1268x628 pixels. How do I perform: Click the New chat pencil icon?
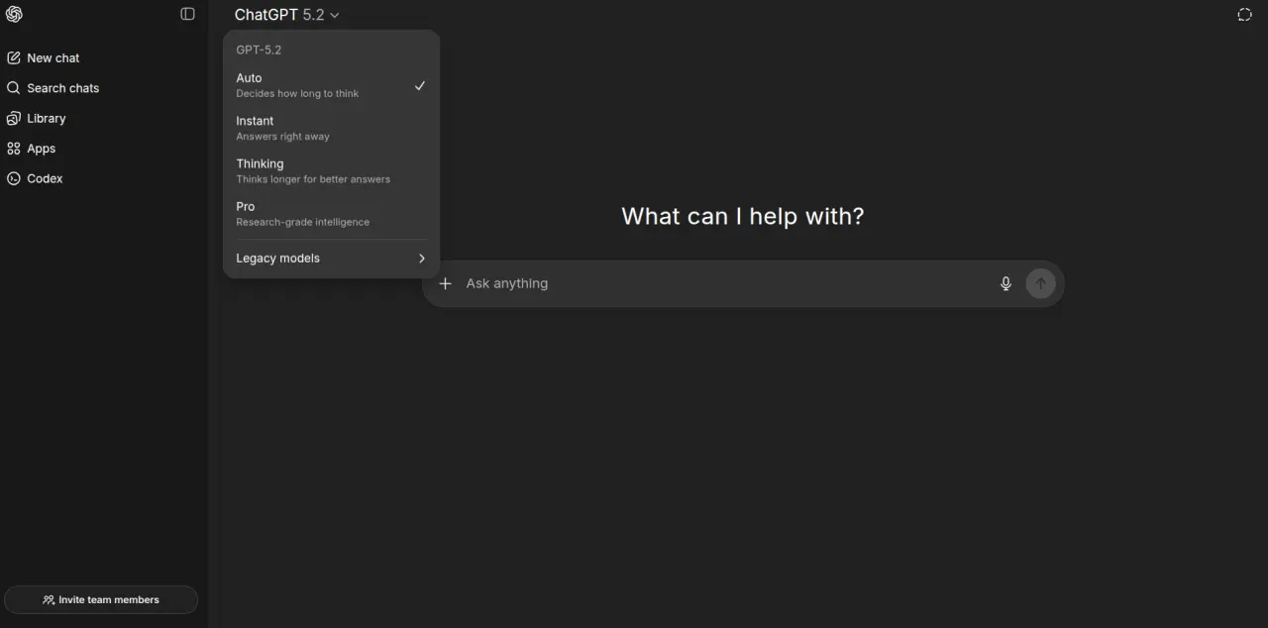[x=14, y=57]
